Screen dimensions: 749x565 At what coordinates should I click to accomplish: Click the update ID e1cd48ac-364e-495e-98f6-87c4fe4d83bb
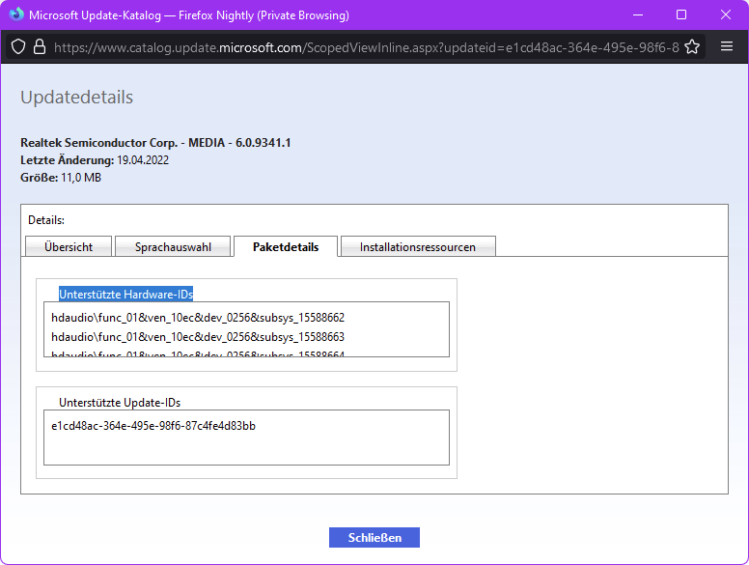(153, 426)
